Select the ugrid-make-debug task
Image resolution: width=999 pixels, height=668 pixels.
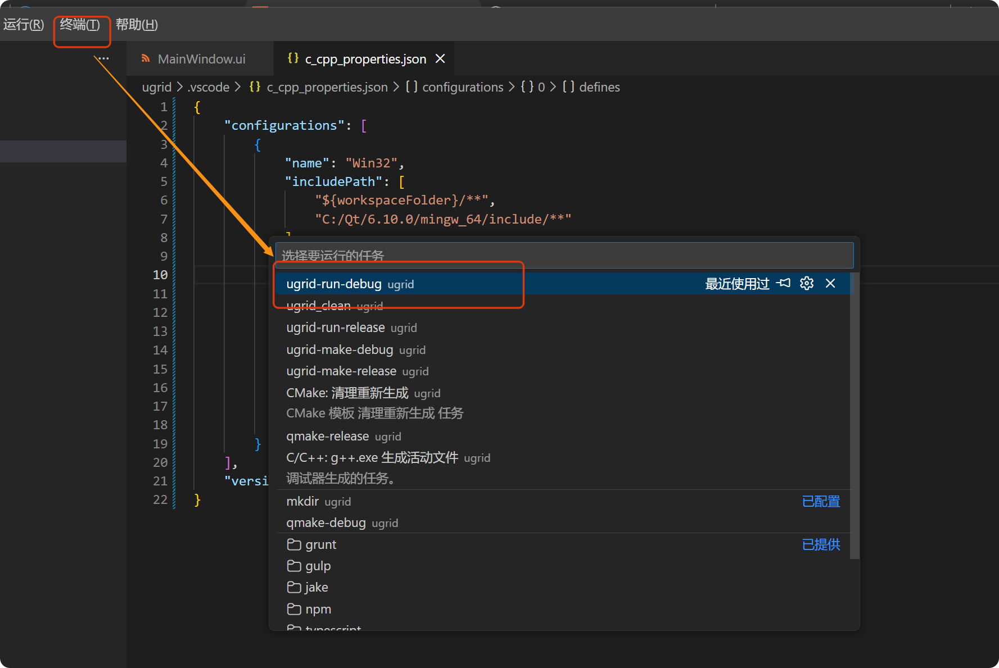[340, 349]
